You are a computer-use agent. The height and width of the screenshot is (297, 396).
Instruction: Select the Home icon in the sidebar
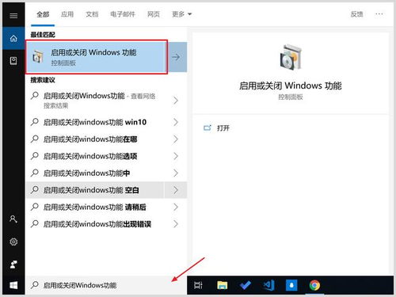pos(13,39)
